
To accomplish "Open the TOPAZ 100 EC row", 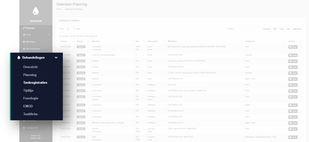I will tap(293, 73).
